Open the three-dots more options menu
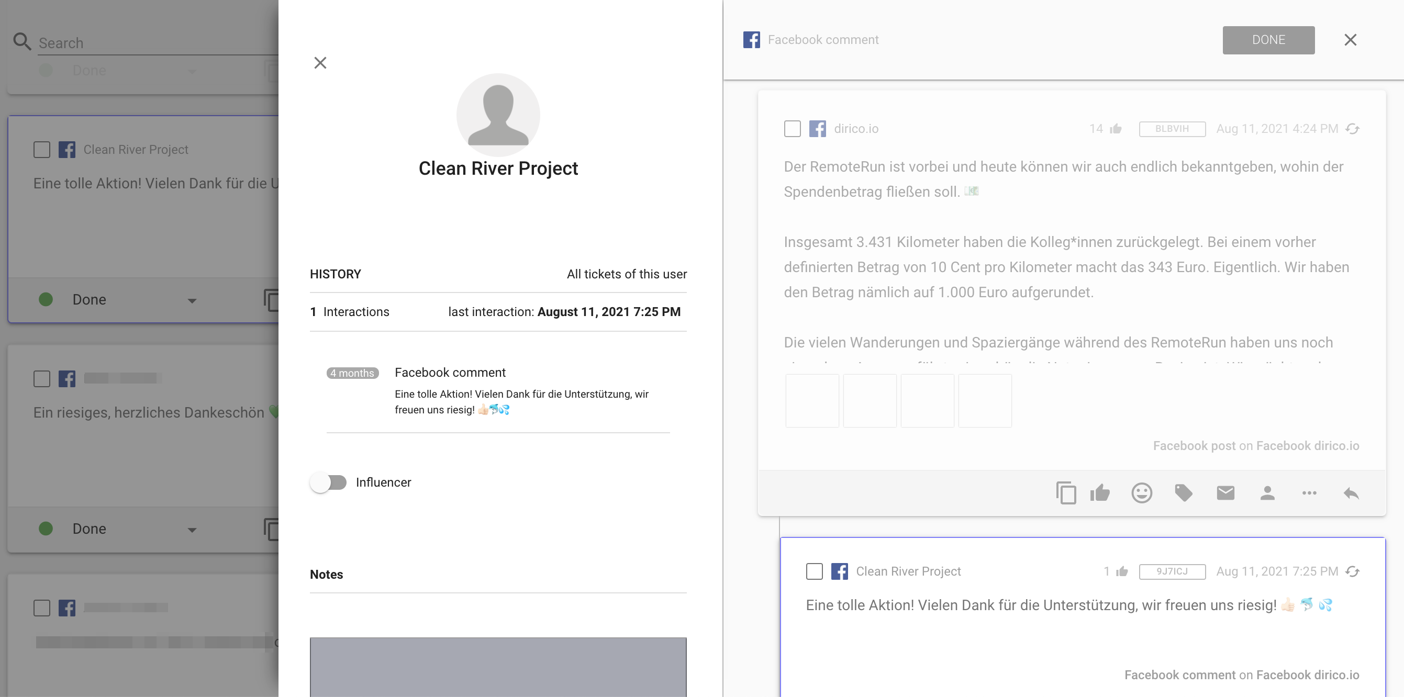The width and height of the screenshot is (1404, 697). pos(1309,493)
